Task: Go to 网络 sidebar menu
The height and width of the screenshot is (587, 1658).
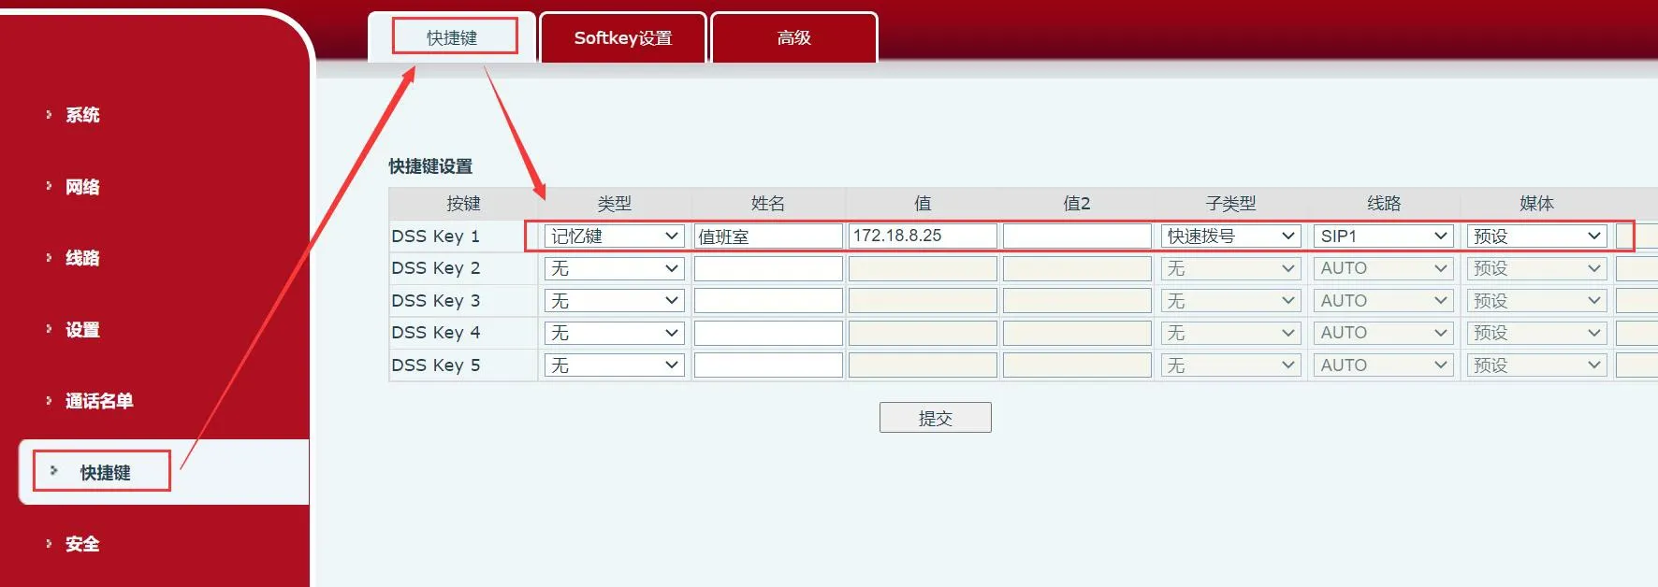Action: (x=82, y=187)
